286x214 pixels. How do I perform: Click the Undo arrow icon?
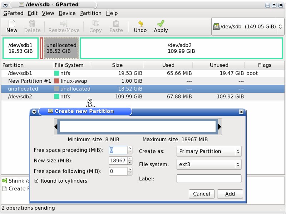click(140, 24)
